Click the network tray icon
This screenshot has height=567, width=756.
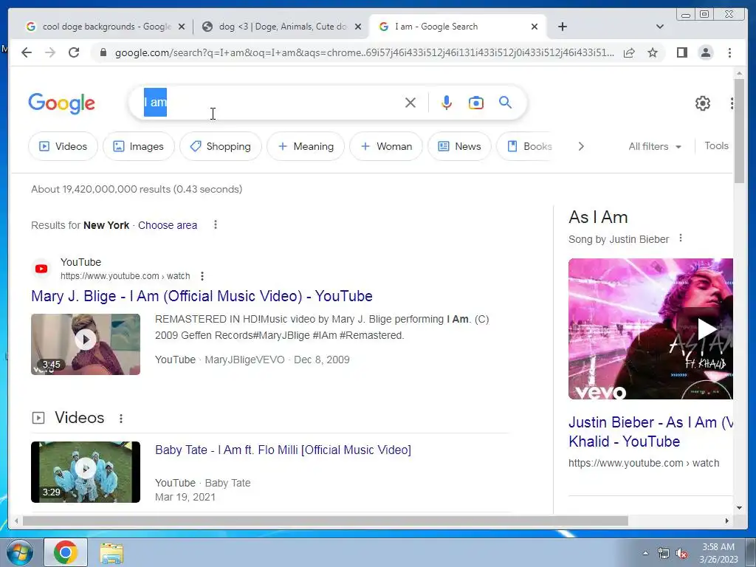664,554
